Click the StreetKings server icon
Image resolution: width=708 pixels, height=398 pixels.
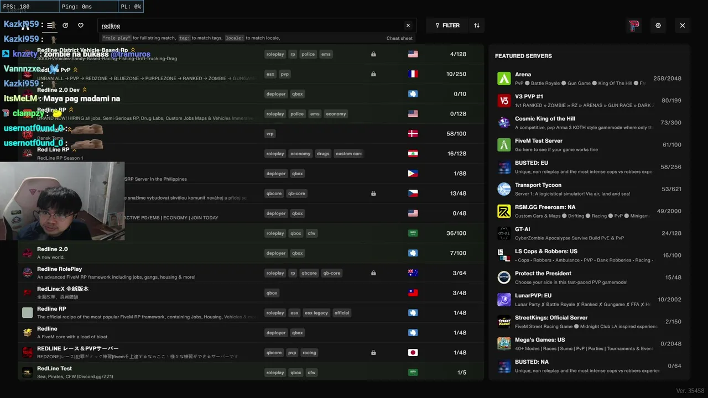click(x=504, y=322)
